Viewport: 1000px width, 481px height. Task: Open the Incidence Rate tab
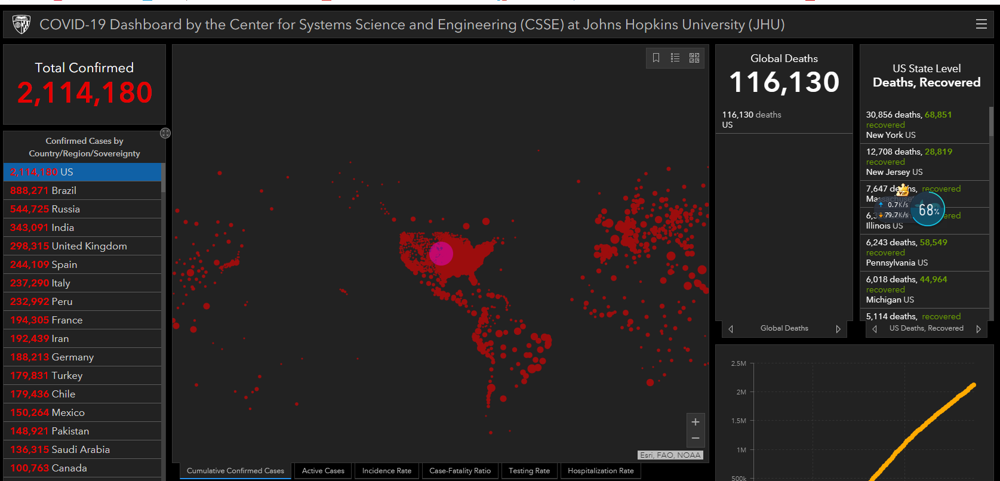(x=387, y=471)
